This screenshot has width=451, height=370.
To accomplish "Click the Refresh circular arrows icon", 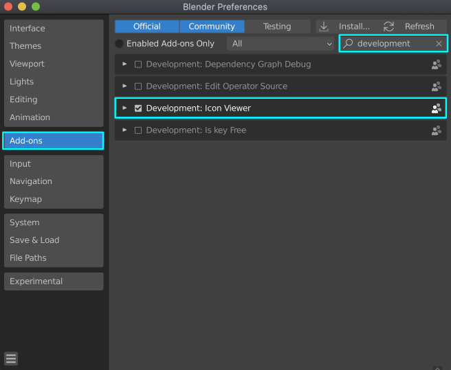I will coord(388,26).
